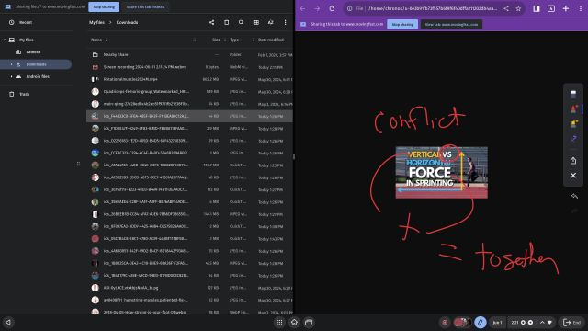Viewport: 588px width, 331px height.
Task: Open a new tab with plus icon
Action: click(x=566, y=8)
